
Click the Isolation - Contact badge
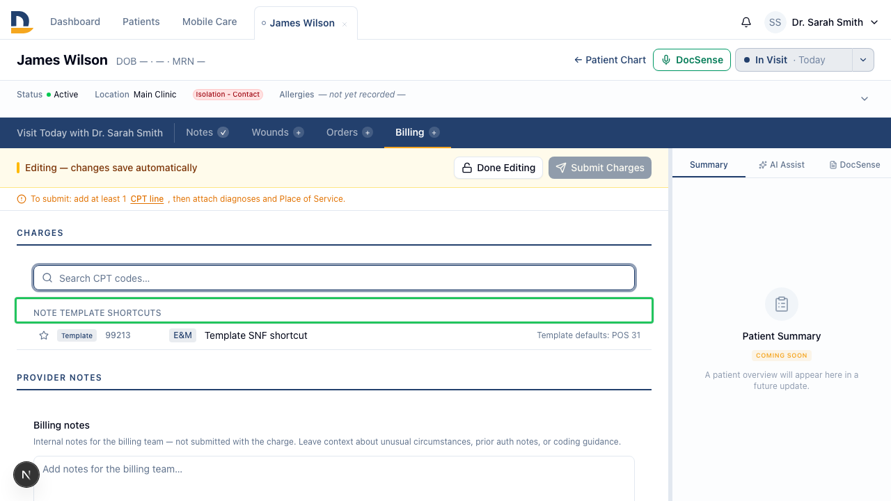pos(228,95)
